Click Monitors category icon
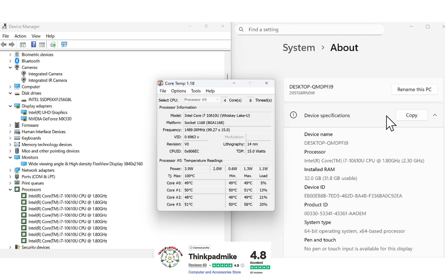 click(x=17, y=157)
